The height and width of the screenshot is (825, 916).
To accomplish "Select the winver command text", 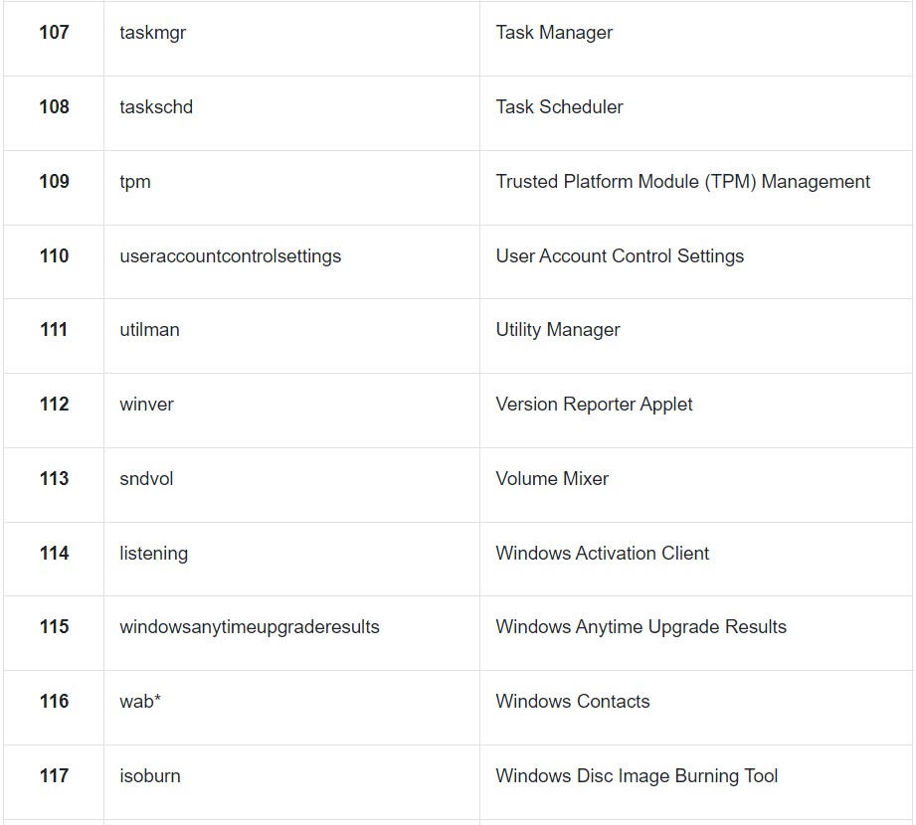I will click(146, 404).
